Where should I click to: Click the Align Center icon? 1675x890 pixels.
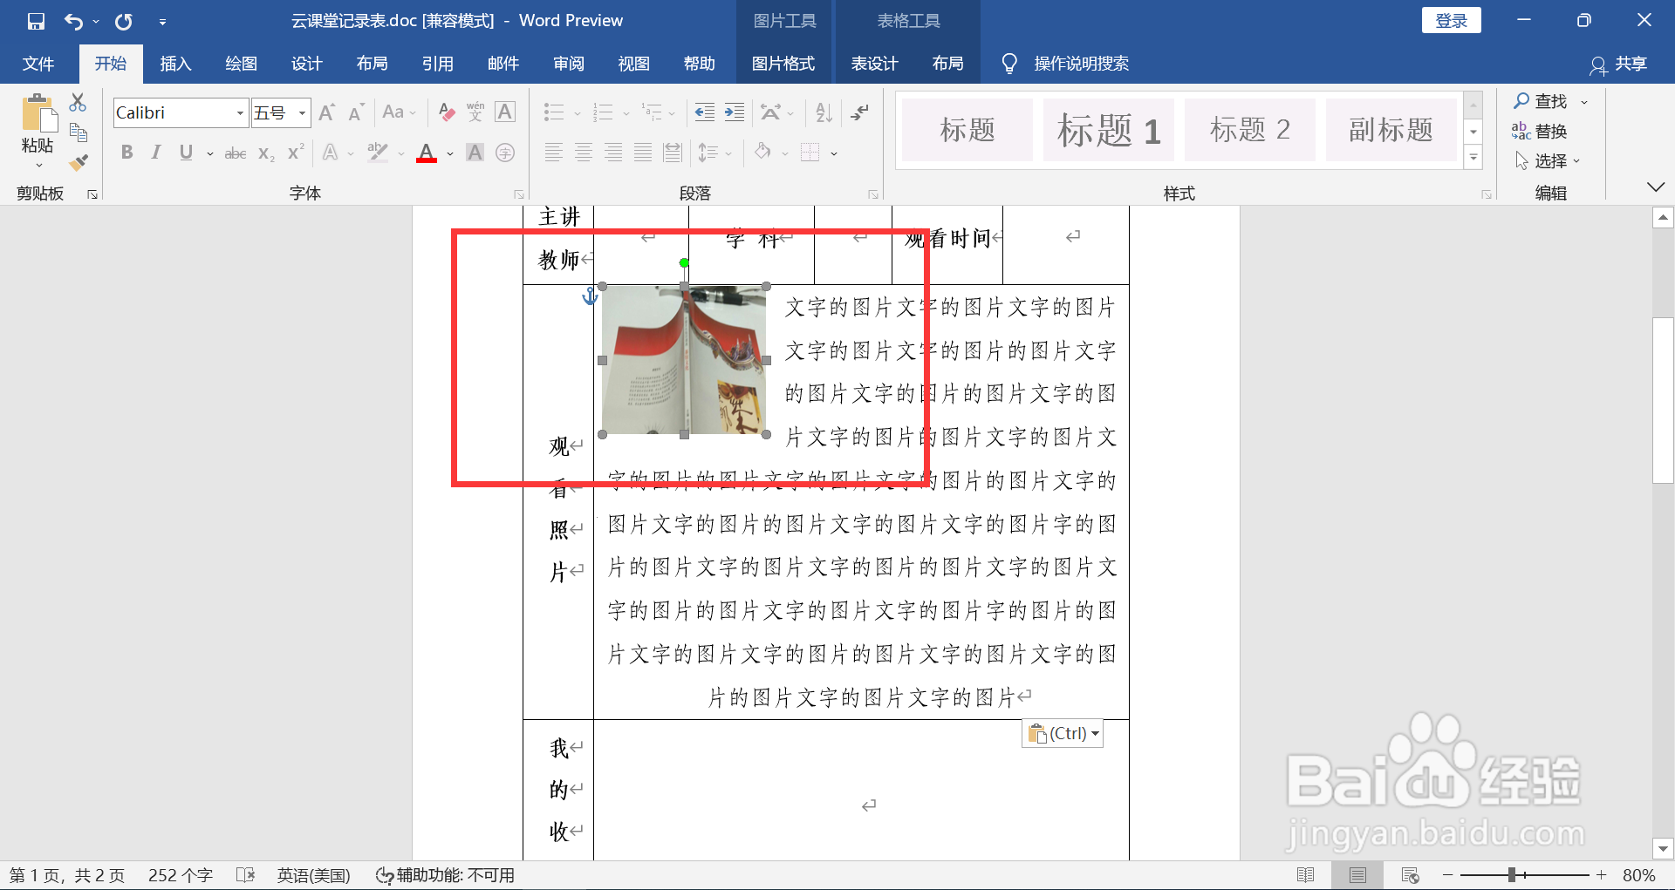coord(583,153)
